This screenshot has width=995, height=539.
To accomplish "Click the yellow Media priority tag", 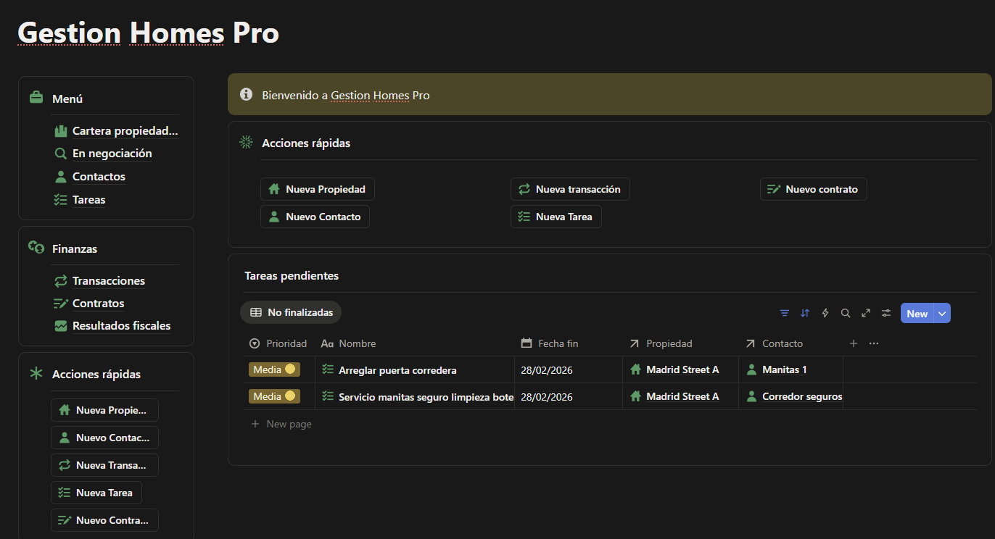I will 274,369.
